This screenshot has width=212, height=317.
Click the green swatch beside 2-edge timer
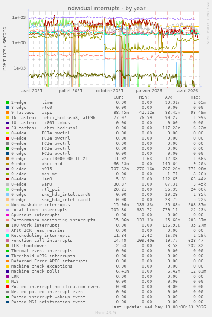[7, 102]
